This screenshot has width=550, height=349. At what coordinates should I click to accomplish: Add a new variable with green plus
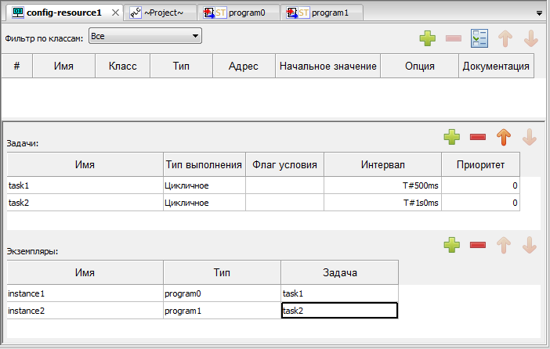427,38
